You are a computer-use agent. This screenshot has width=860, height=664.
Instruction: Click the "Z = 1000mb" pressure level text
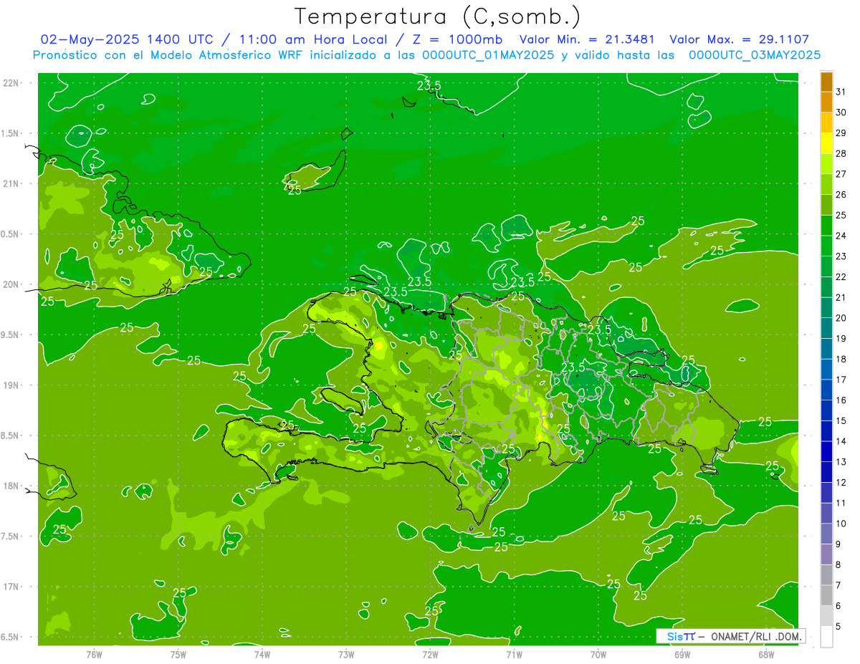coord(457,40)
